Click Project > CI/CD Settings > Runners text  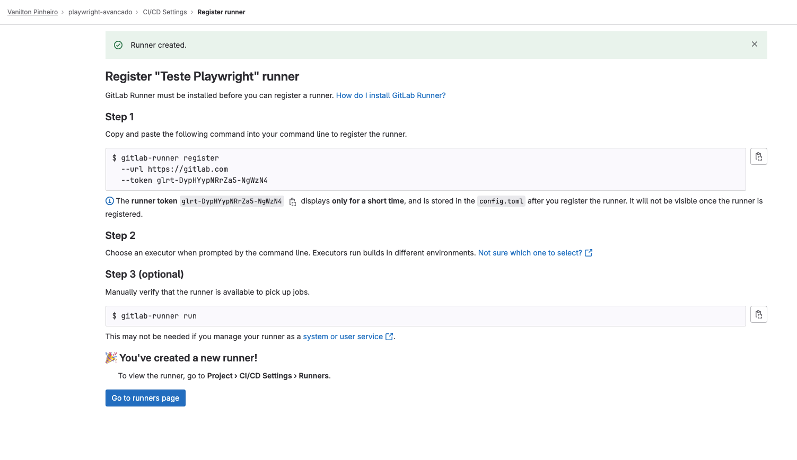tap(268, 376)
